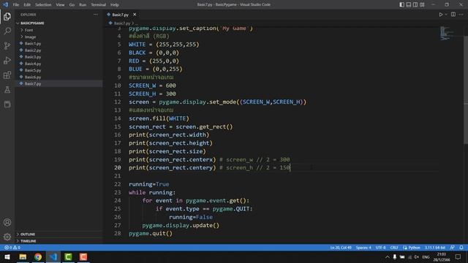Viewport: 468px width, 263px height.
Task: Open the green C app in taskbar
Action: coord(68,256)
